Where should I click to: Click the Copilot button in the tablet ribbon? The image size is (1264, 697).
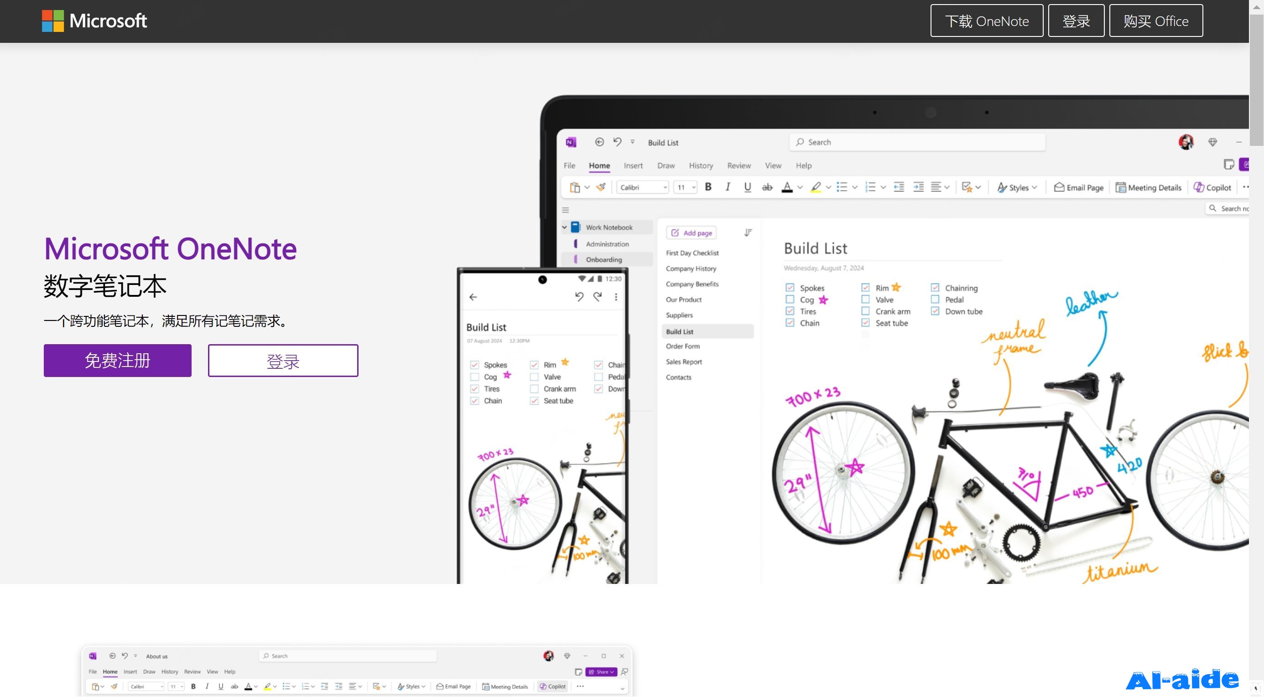pos(1212,187)
